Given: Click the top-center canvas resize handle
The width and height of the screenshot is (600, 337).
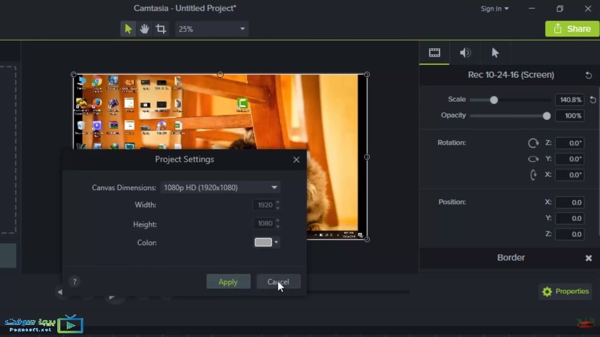Looking at the screenshot, I should coord(220,74).
